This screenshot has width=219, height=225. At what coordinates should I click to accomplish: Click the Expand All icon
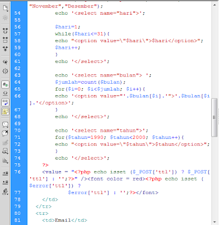click(5, 49)
